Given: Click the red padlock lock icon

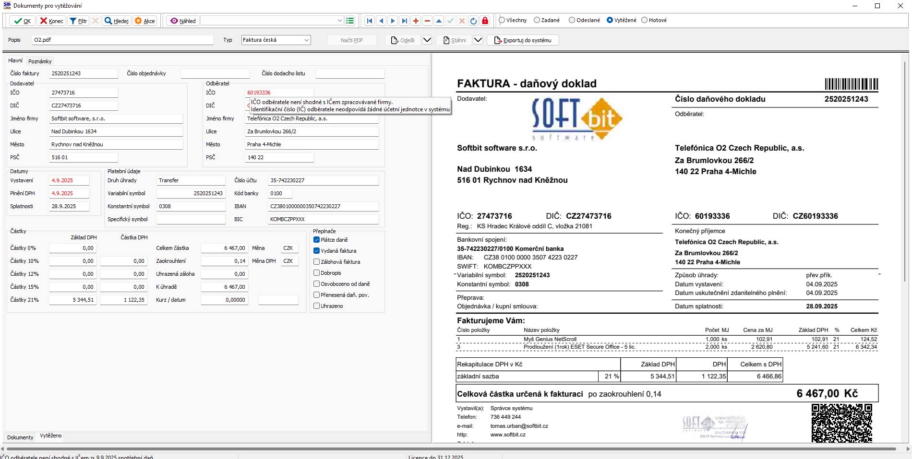Looking at the screenshot, I should click(485, 21).
